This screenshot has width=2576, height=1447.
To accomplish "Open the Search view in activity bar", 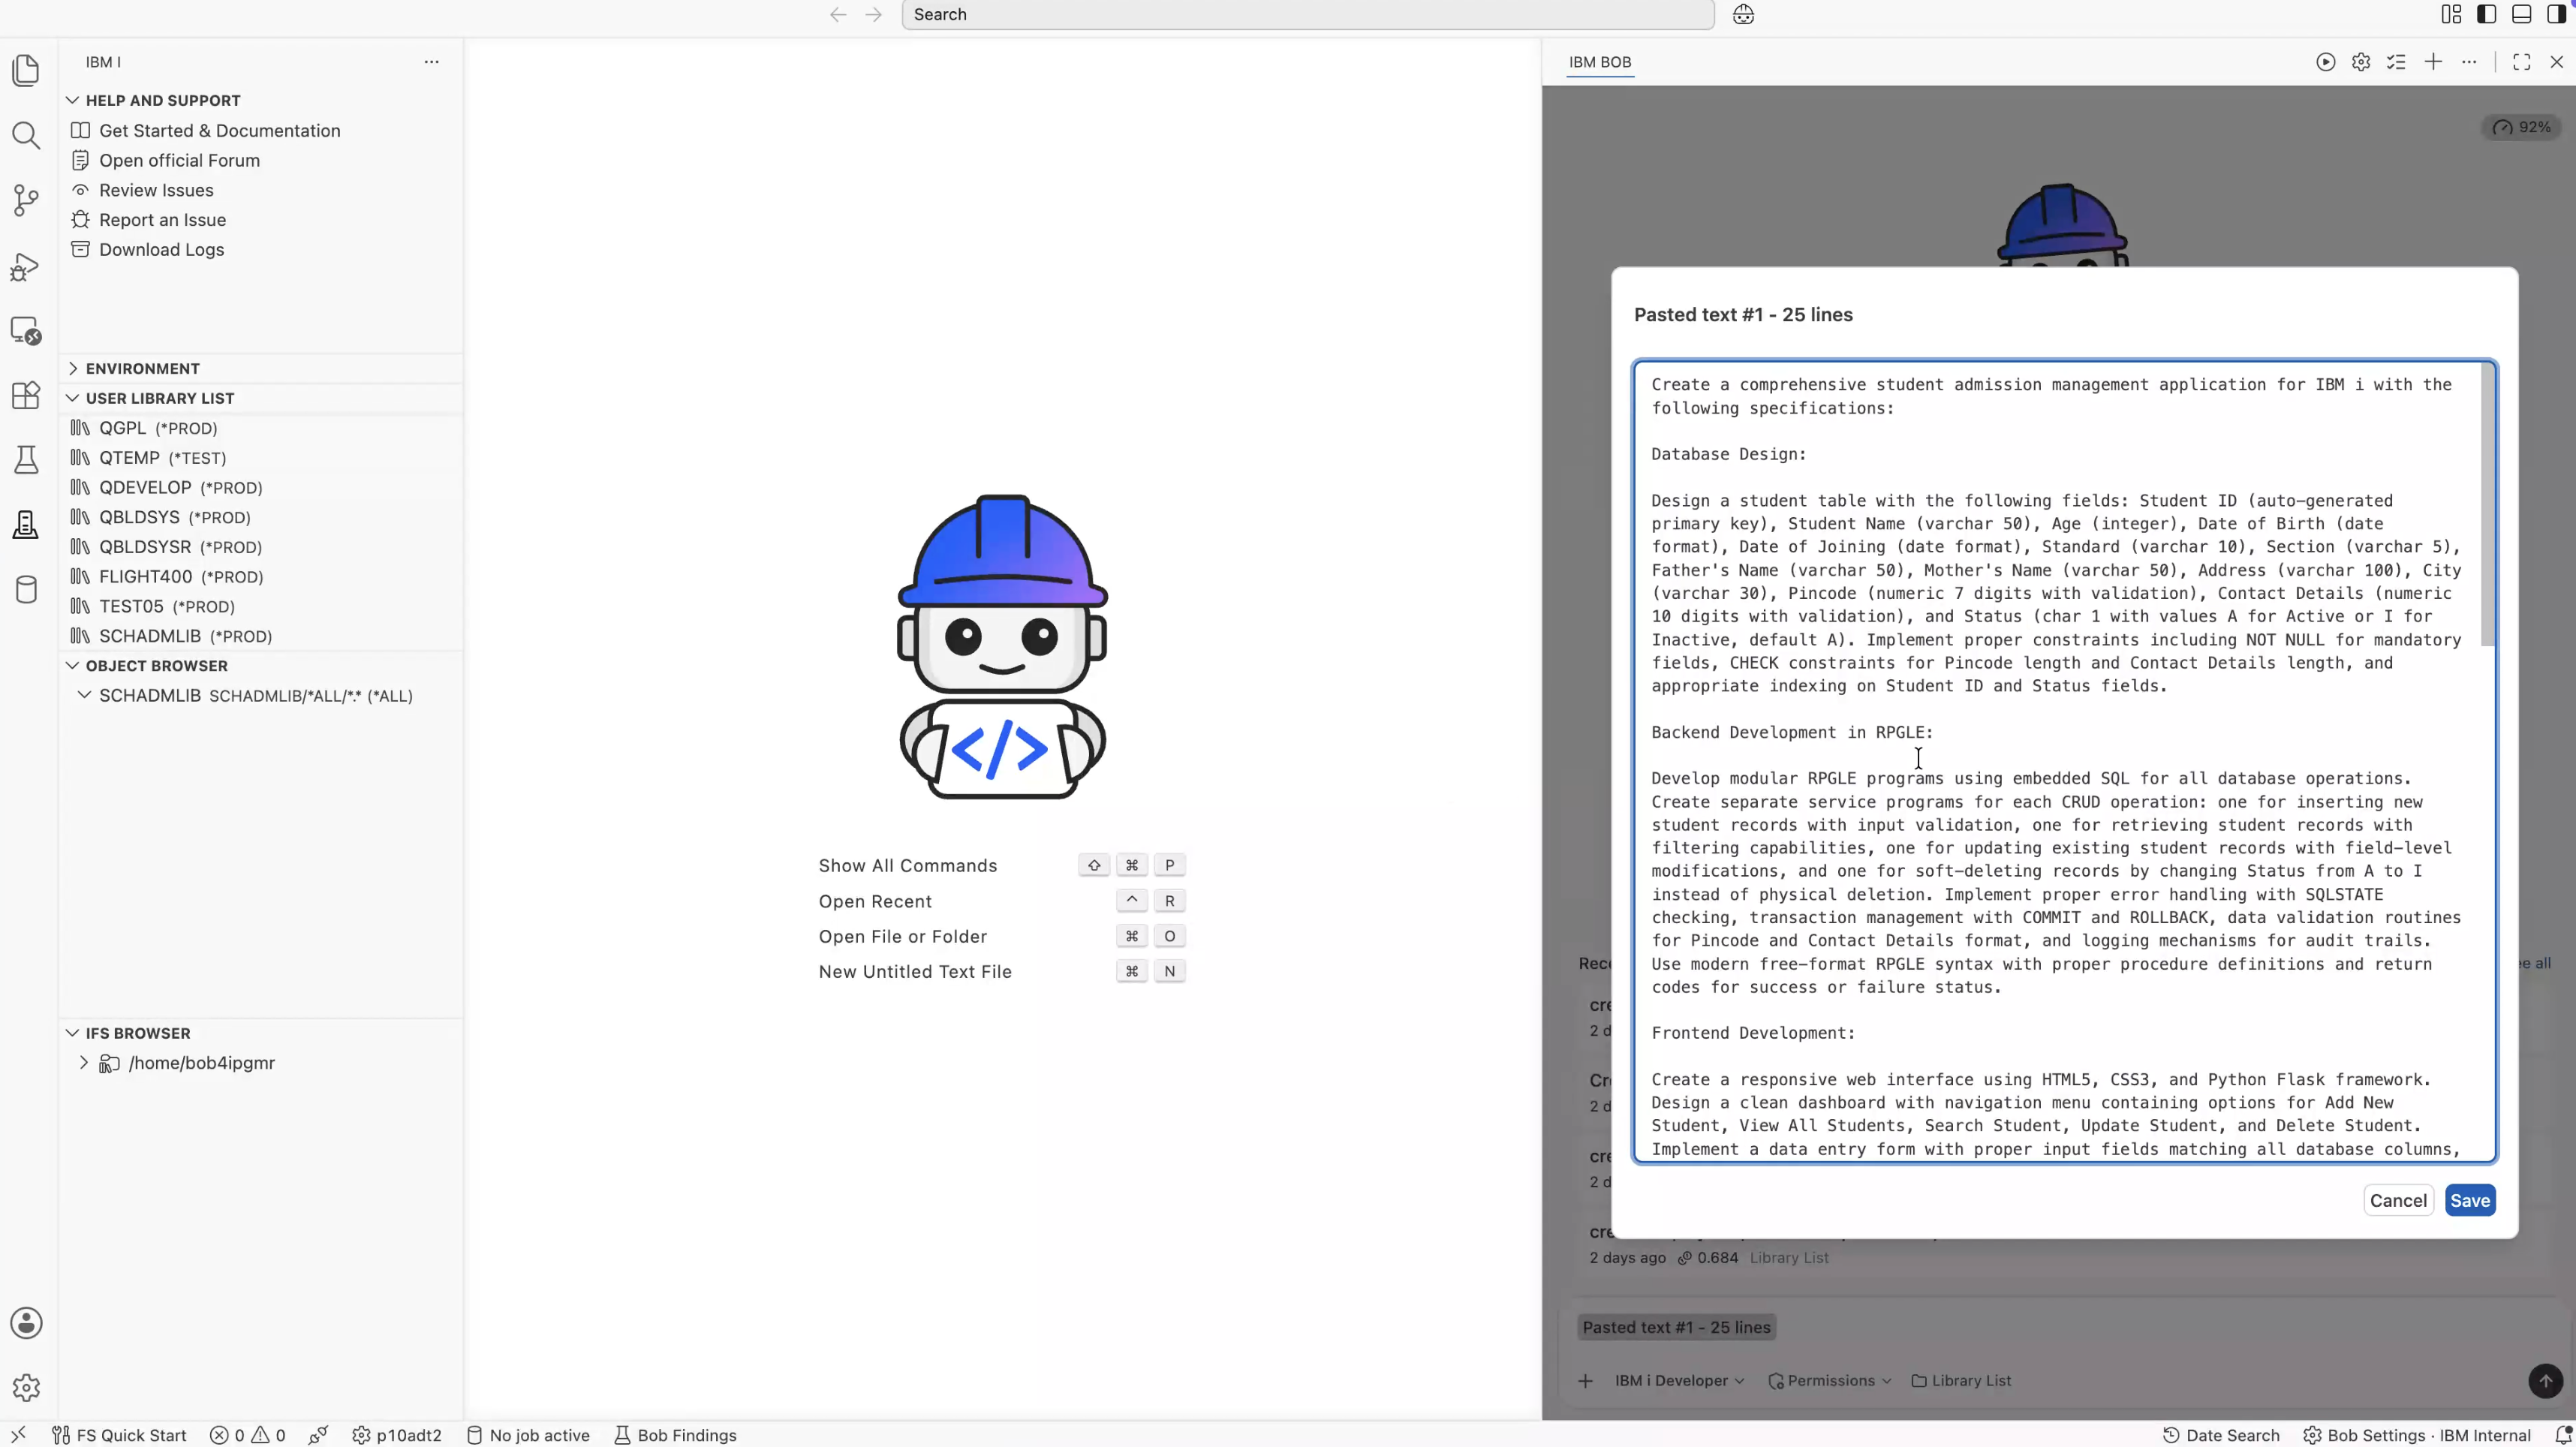I will tap(26, 135).
